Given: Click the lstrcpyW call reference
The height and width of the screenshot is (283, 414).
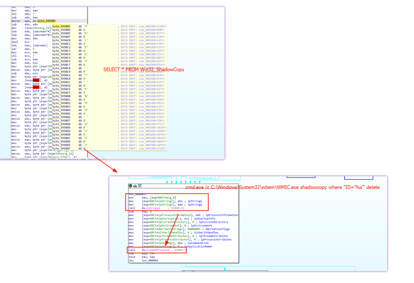Looking at the screenshot, I should click(153, 208).
